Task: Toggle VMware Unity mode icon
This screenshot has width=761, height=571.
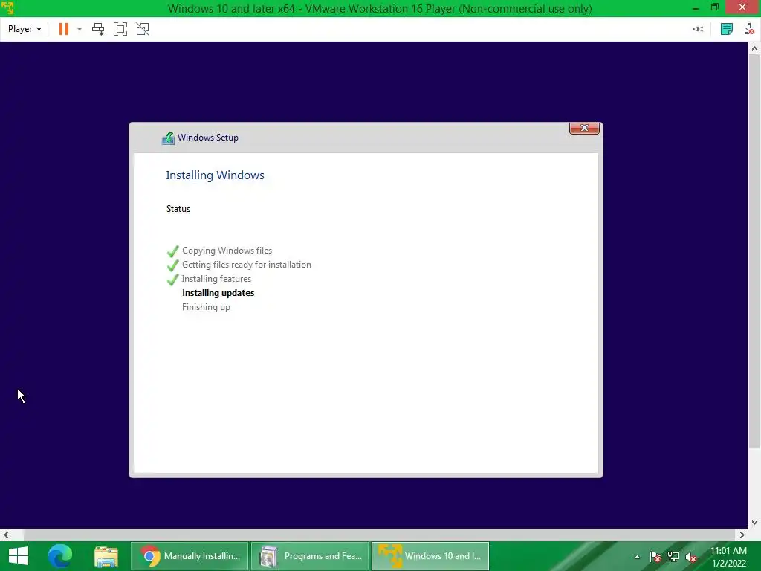Action: (x=143, y=29)
